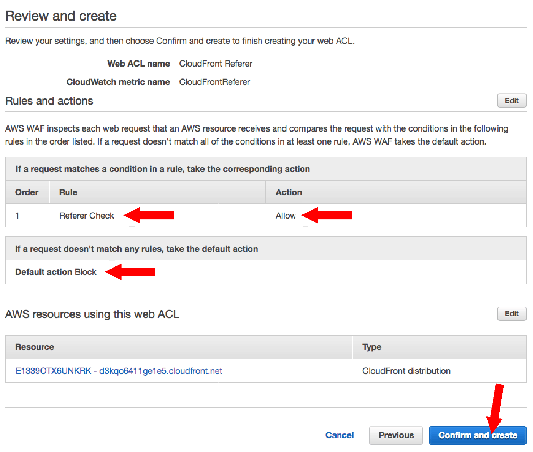Viewport: 533px width, 452px height.
Task: Select the CloudWatch metric name value CloudFrontReferer
Action: click(214, 82)
